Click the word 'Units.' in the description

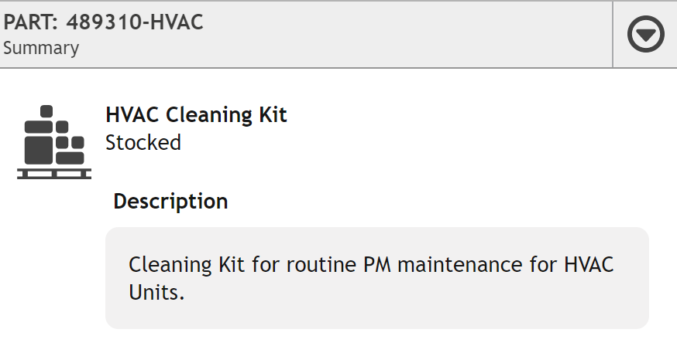156,292
